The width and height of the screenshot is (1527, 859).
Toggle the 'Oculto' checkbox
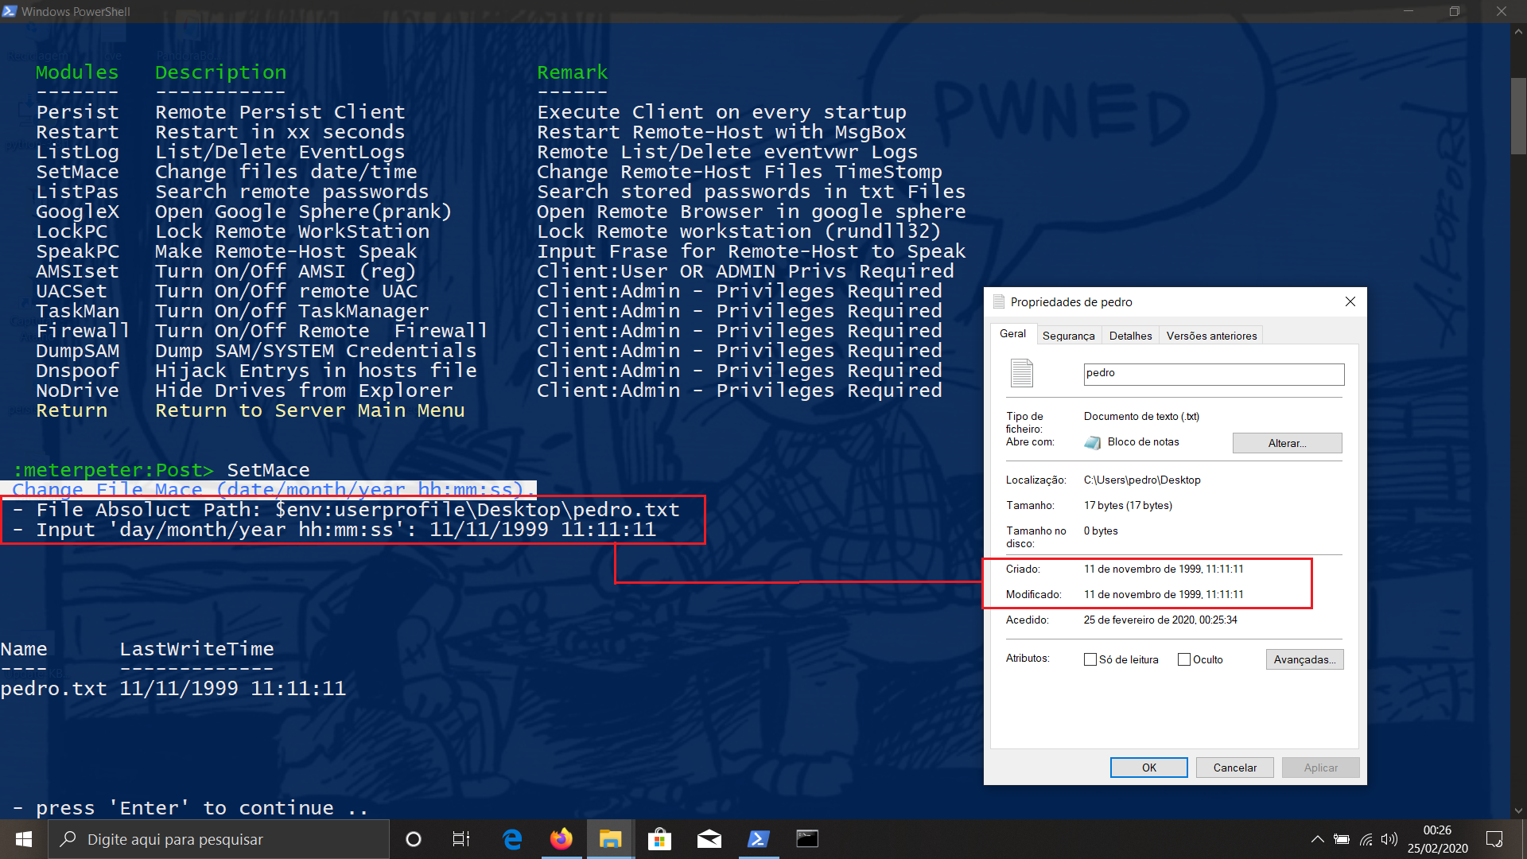1184,659
